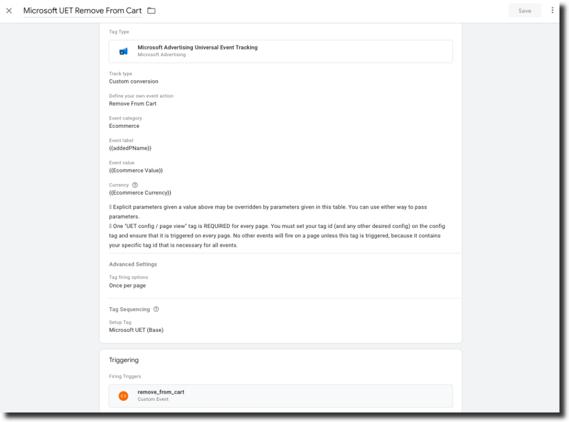Rename the tag title Microsoft UET Remove From Cart
This screenshot has width=569, height=422.
click(x=82, y=11)
